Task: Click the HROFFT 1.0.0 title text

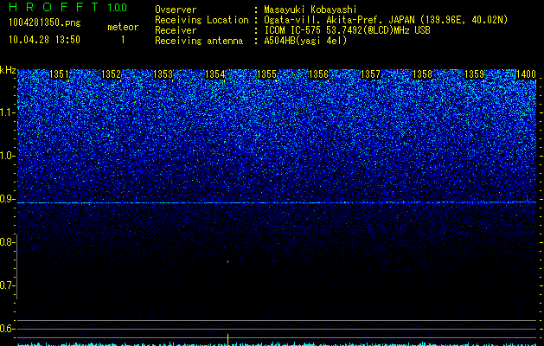Action: pos(68,7)
